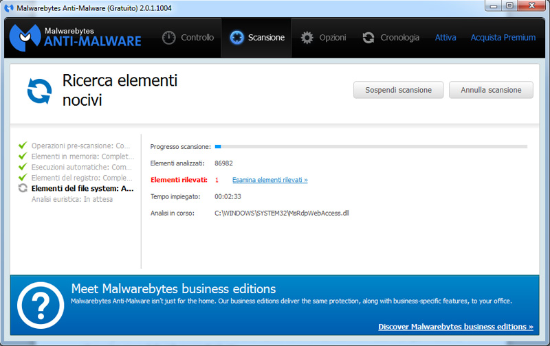Click the detected count 1 in red

(x=217, y=180)
